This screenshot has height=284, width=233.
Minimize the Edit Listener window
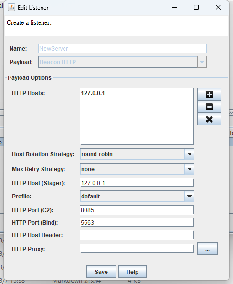click(x=175, y=7)
